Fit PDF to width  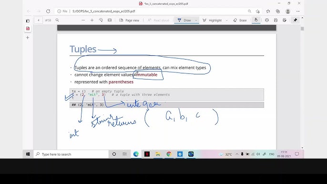[x=110, y=20]
